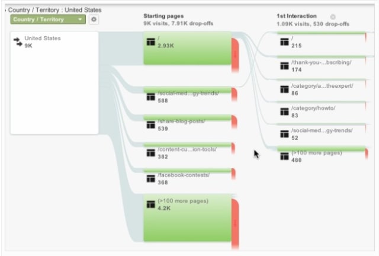Screen dimensions: 379x256
Task: Click page icon for /facebook-contests/ node
Action: (150, 178)
